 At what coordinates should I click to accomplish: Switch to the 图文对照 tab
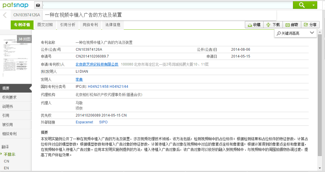(45, 25)
